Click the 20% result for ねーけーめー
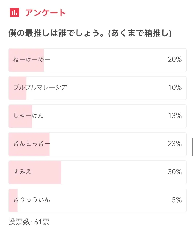Image resolution: width=195 pixels, height=233 pixels. [x=175, y=60]
